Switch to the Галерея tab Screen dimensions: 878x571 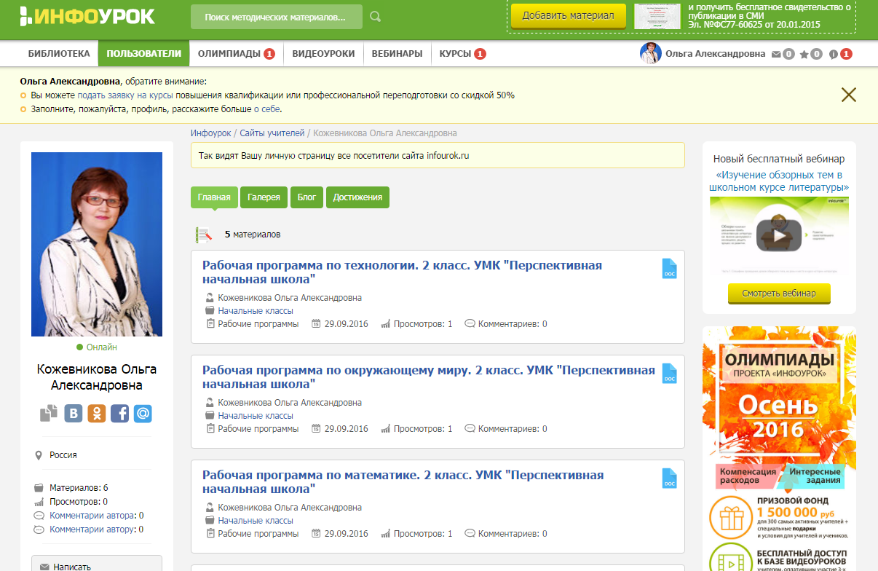[x=263, y=197]
